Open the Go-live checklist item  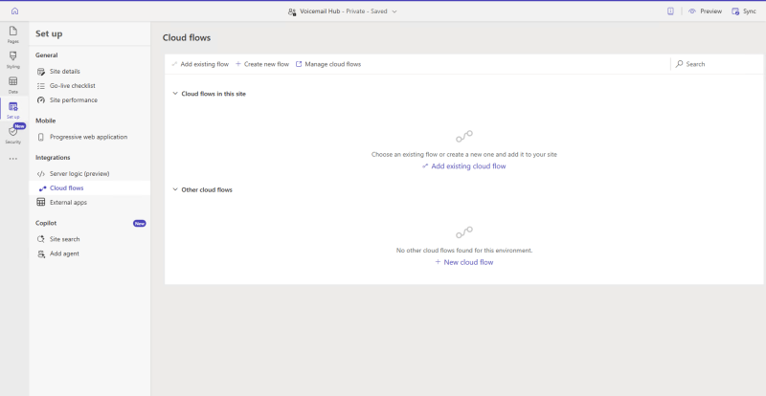[x=72, y=86]
